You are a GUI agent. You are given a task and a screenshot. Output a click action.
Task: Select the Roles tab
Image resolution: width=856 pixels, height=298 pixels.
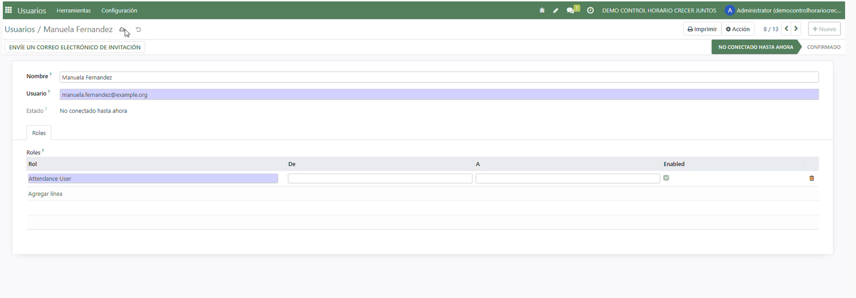coord(39,133)
